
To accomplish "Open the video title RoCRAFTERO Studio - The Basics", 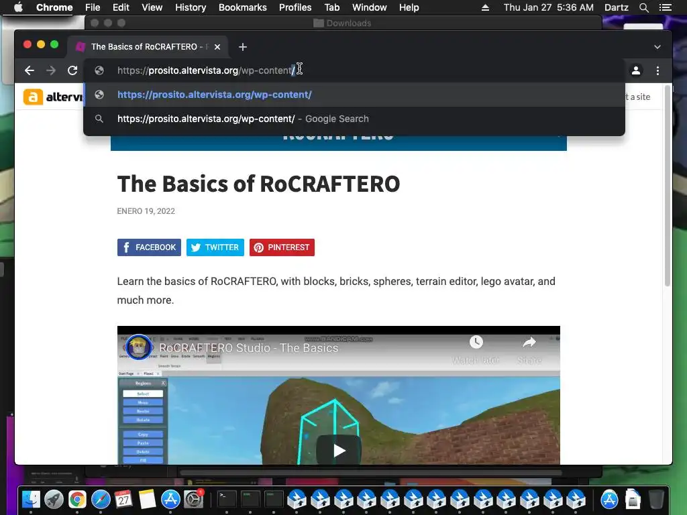I will 248,348.
